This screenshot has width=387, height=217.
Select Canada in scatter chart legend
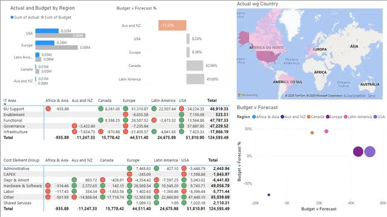[316, 116]
